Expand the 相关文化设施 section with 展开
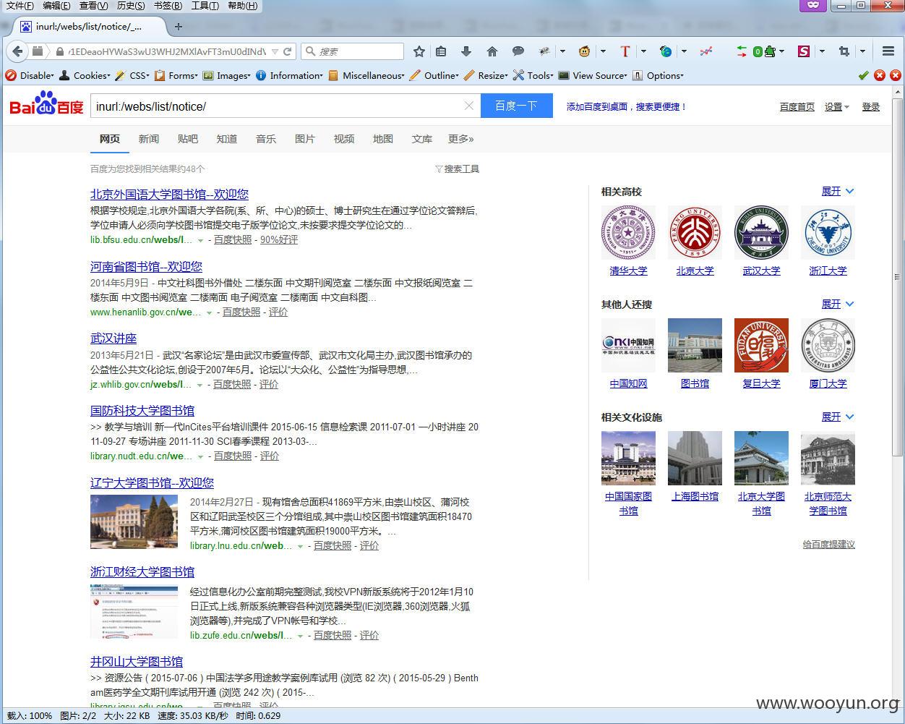Viewport: 905px width, 724px height. click(837, 417)
